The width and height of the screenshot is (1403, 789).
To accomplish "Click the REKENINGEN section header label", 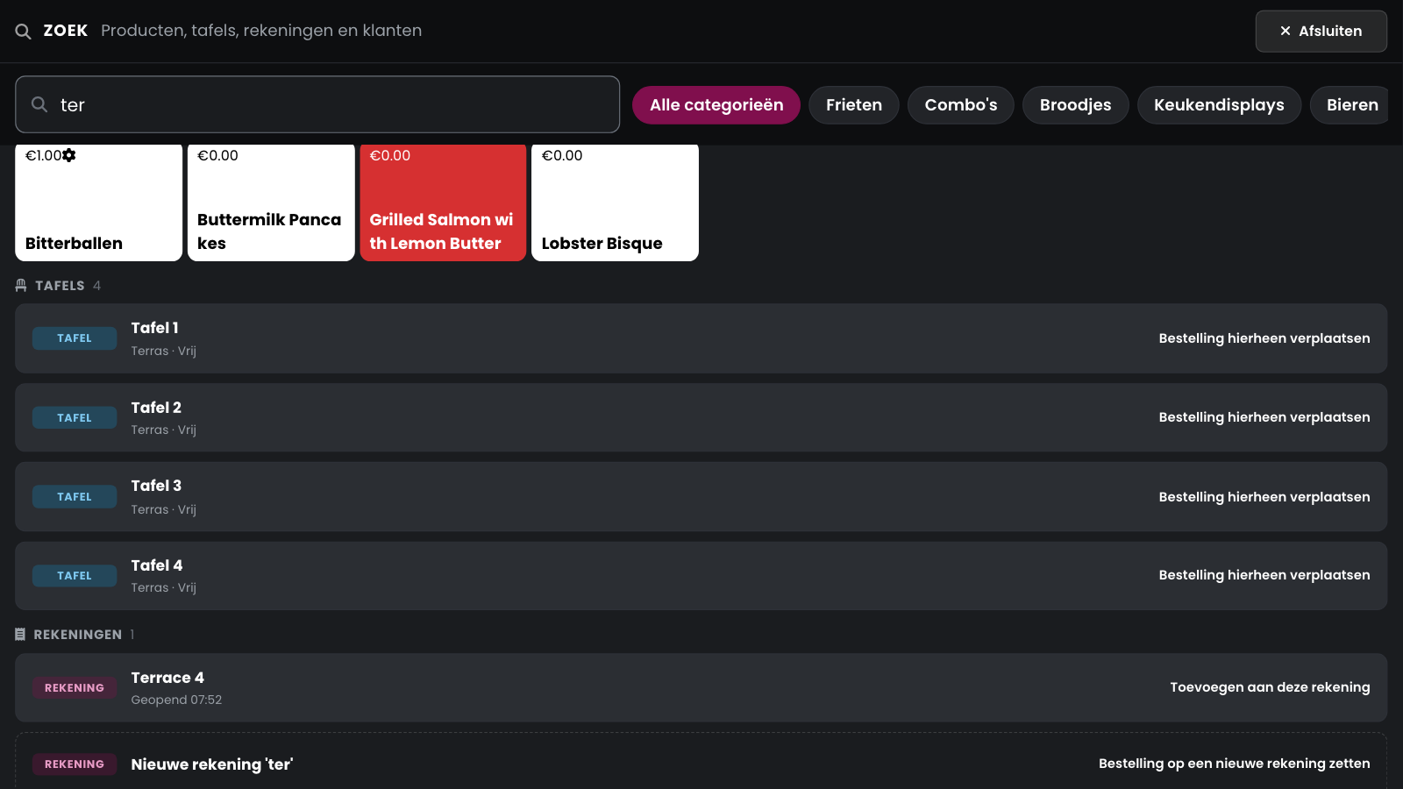I will (78, 635).
